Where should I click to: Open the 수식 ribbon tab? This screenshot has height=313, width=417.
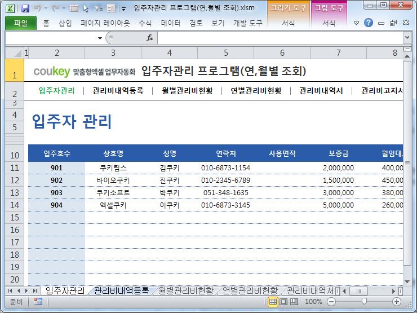pyautogui.click(x=145, y=23)
